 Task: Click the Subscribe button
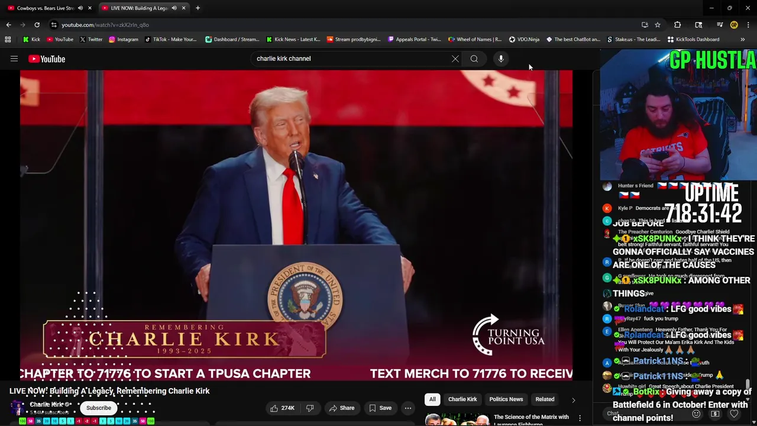[x=99, y=408]
